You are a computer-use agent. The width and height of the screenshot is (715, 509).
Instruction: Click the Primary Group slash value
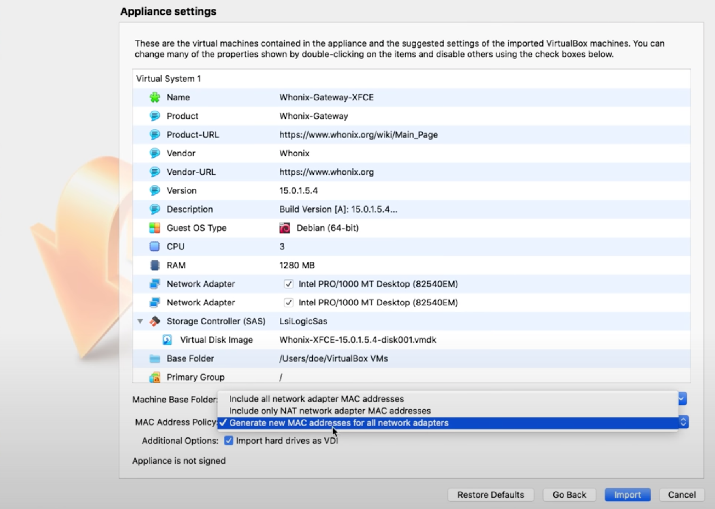click(x=281, y=377)
